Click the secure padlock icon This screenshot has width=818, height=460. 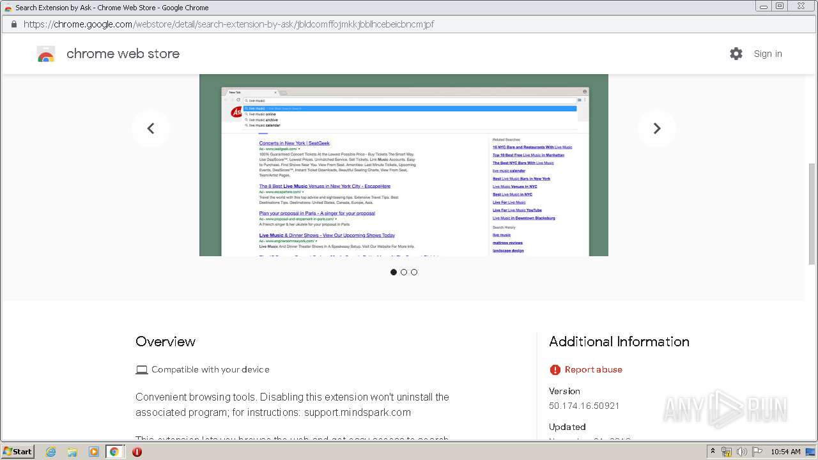coord(14,24)
